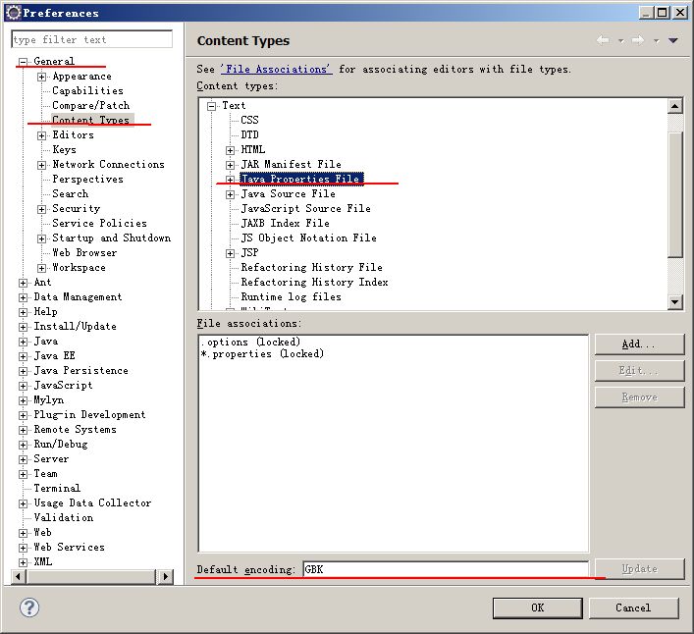This screenshot has width=694, height=634.
Task: Open the Search preference page
Action: pos(70,193)
